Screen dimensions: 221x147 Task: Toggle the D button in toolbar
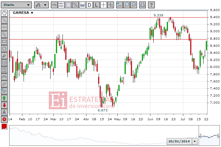click(90, 5)
